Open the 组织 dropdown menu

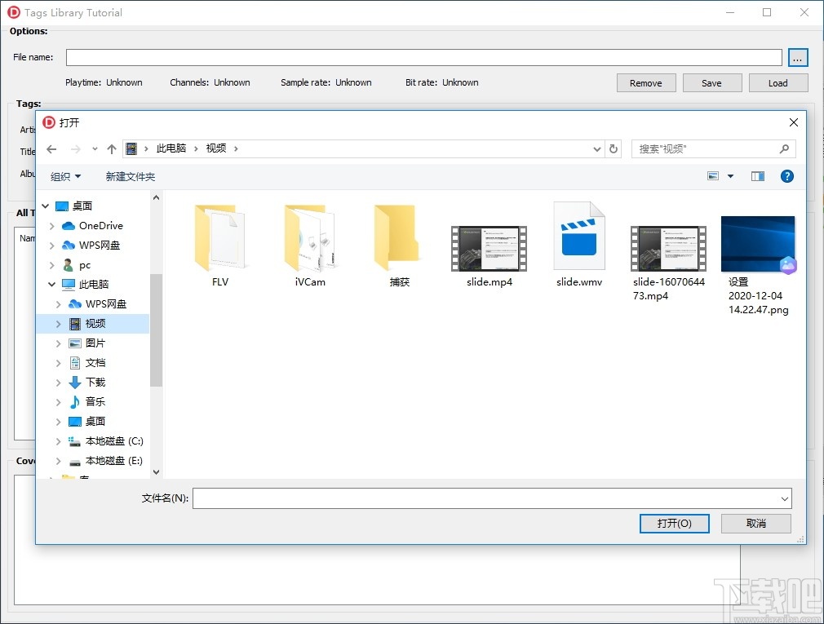pyautogui.click(x=65, y=175)
